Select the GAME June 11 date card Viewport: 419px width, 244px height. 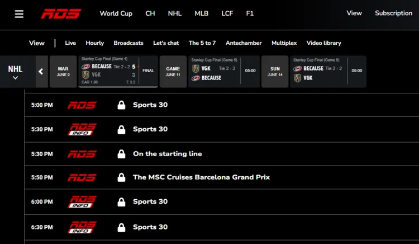tap(173, 72)
